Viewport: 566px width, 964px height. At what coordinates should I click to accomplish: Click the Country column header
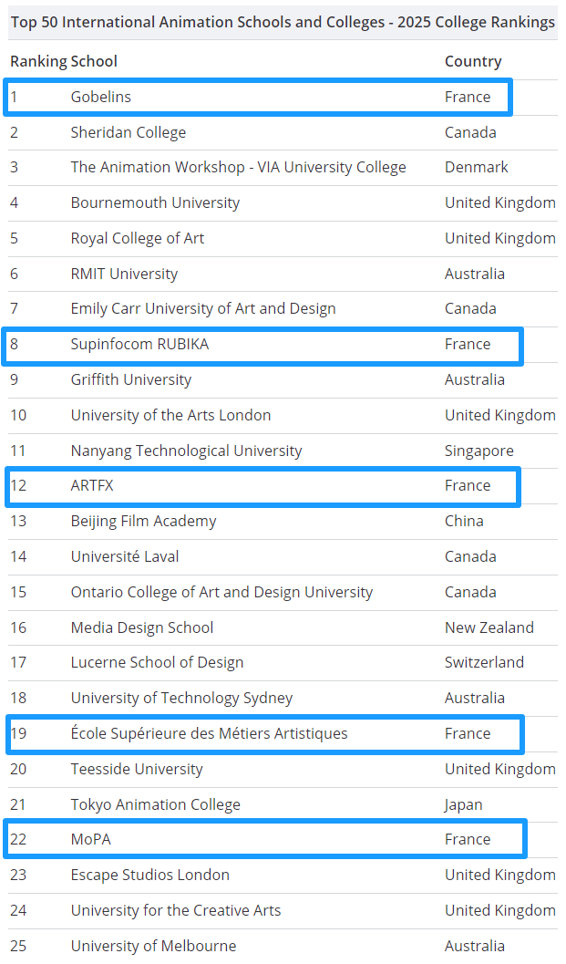click(472, 61)
